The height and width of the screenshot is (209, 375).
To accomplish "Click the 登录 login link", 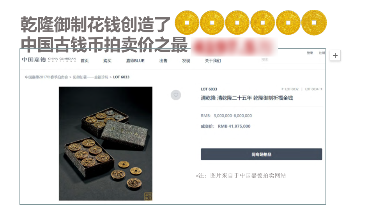I will (310, 53).
